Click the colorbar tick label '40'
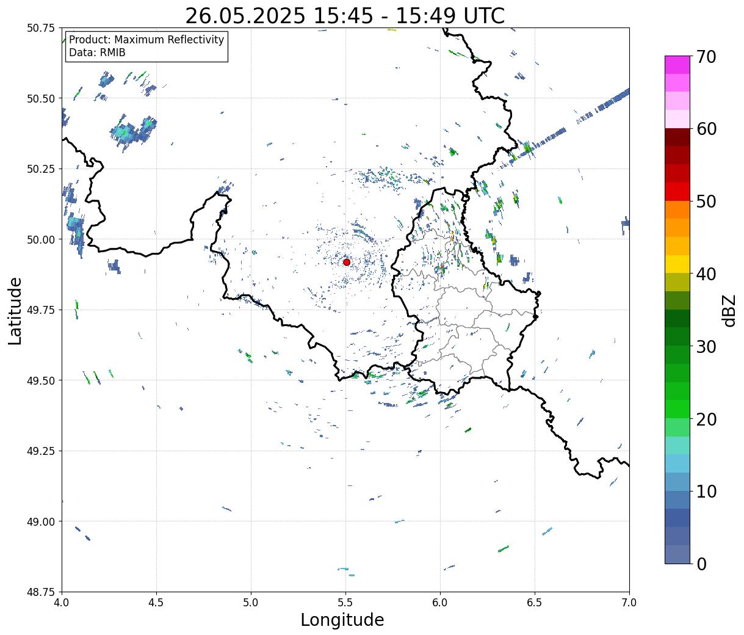 point(706,274)
